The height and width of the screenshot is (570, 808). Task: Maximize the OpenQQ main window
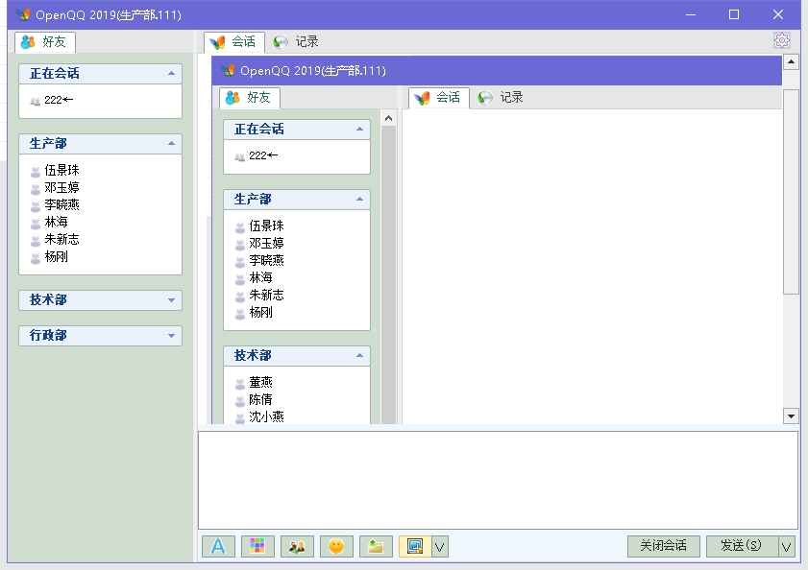point(734,14)
